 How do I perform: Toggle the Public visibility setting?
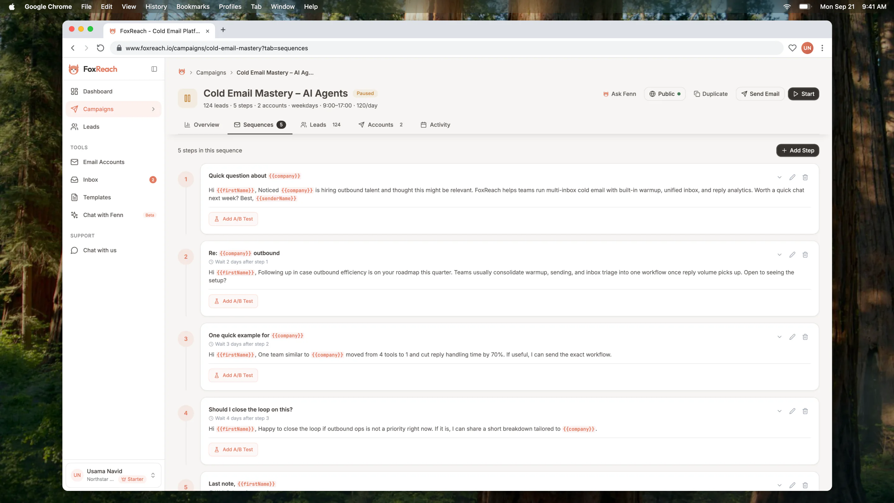665,94
